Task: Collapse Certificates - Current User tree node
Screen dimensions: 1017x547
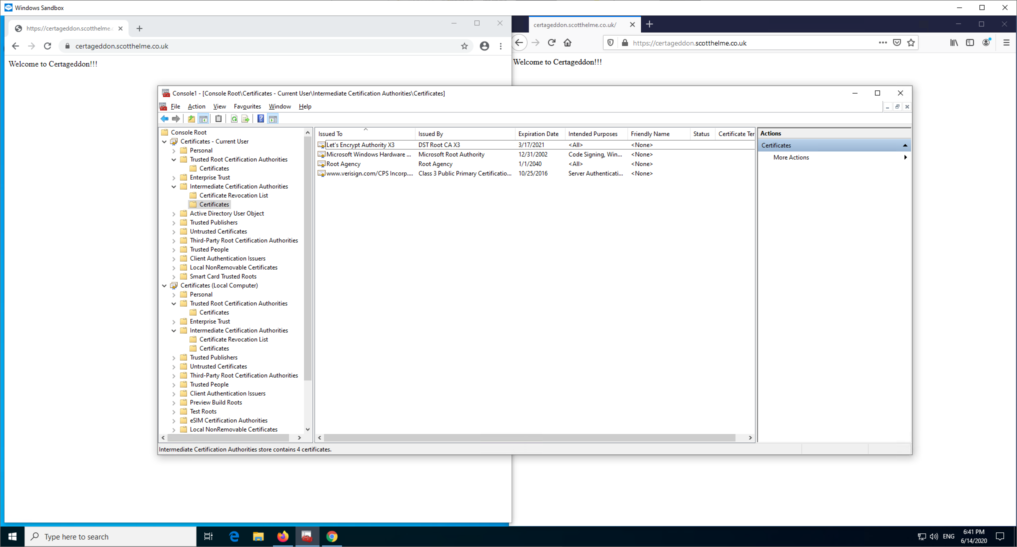Action: point(164,141)
